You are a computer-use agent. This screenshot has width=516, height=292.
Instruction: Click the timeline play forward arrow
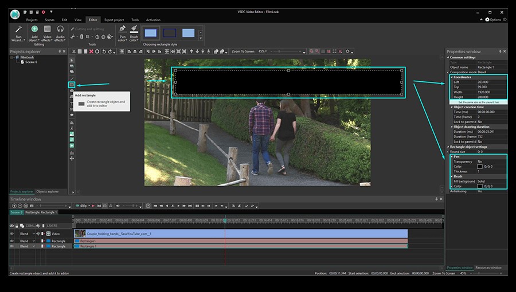178,206
